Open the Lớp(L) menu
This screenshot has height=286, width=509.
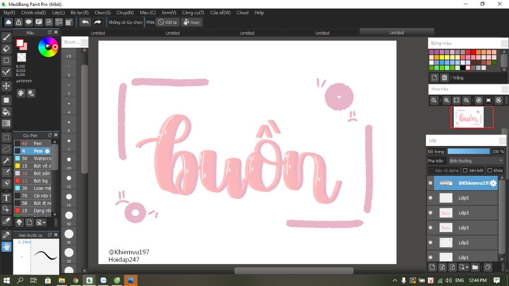pyautogui.click(x=59, y=12)
